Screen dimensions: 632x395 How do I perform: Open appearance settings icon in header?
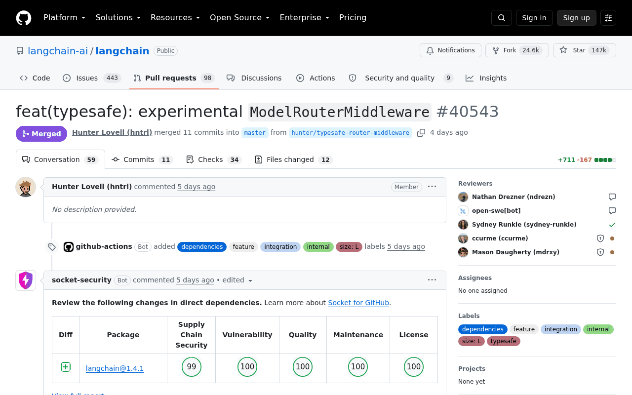tap(608, 18)
